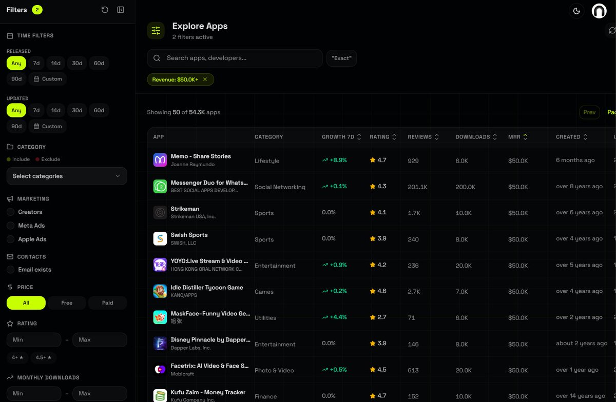Sort by Rating column arrows
Screen dimensions: 616x402
(394, 137)
